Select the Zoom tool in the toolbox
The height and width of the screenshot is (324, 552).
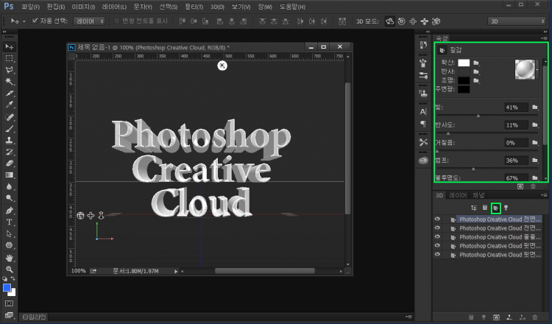click(x=10, y=269)
